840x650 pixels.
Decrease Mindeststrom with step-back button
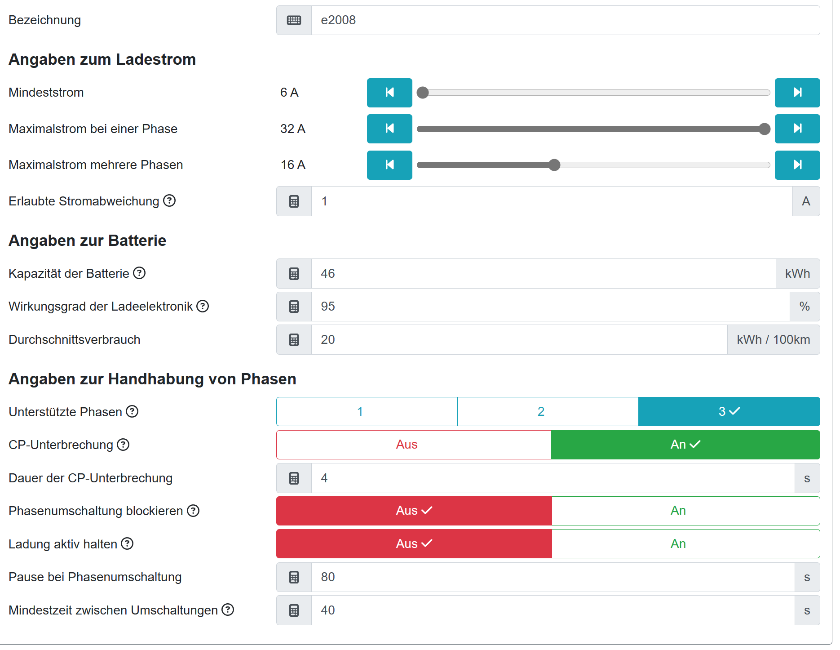tap(389, 93)
